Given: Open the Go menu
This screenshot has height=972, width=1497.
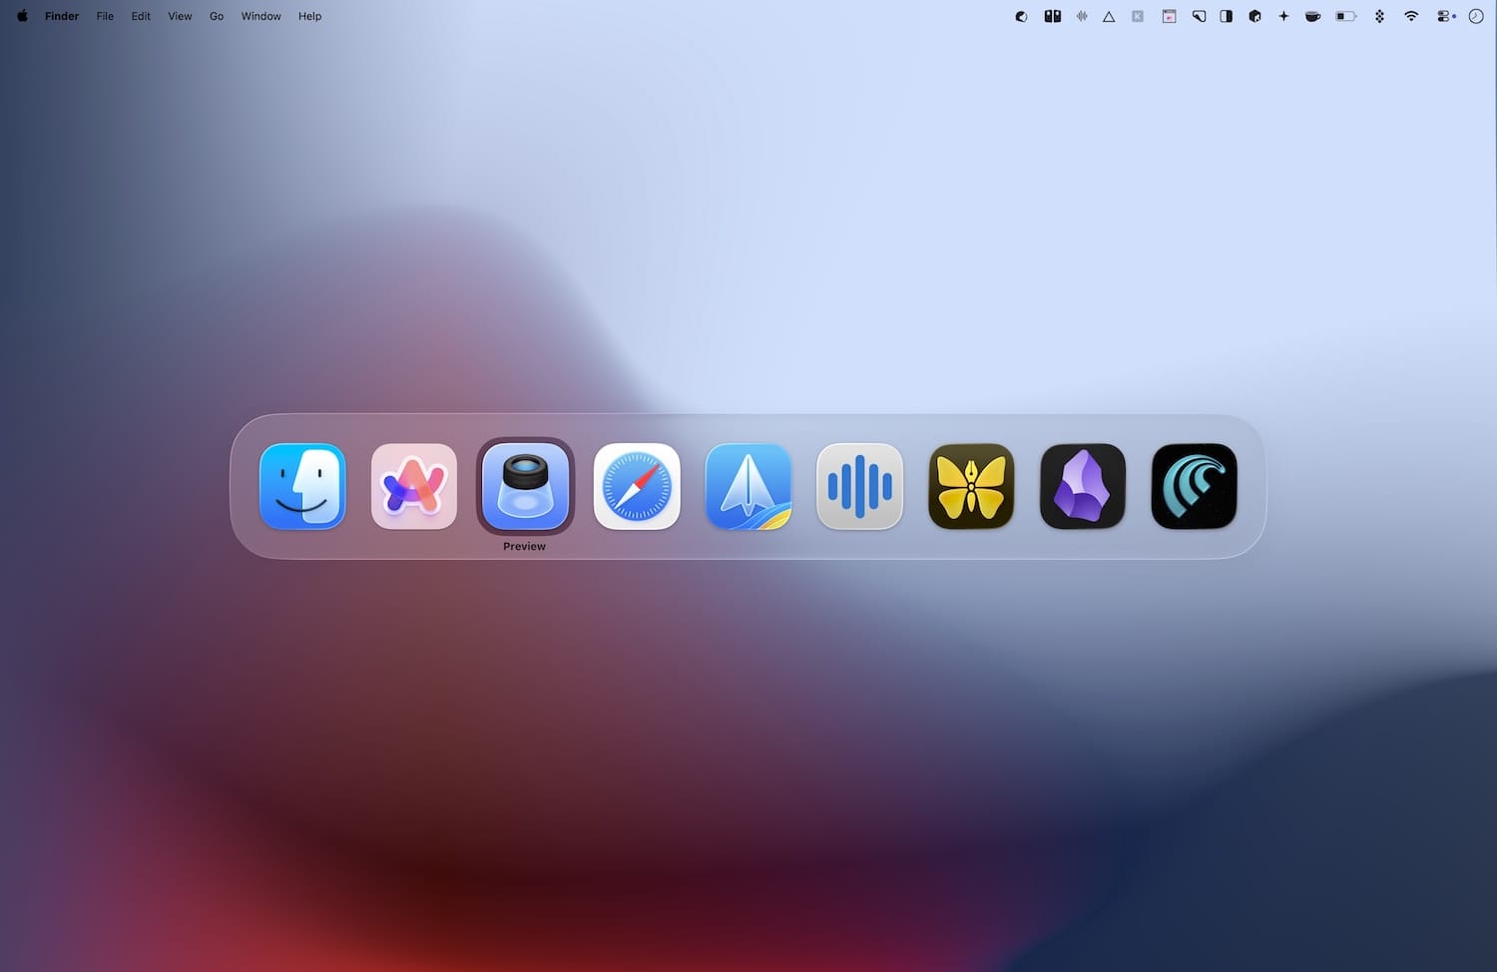Looking at the screenshot, I should point(217,16).
